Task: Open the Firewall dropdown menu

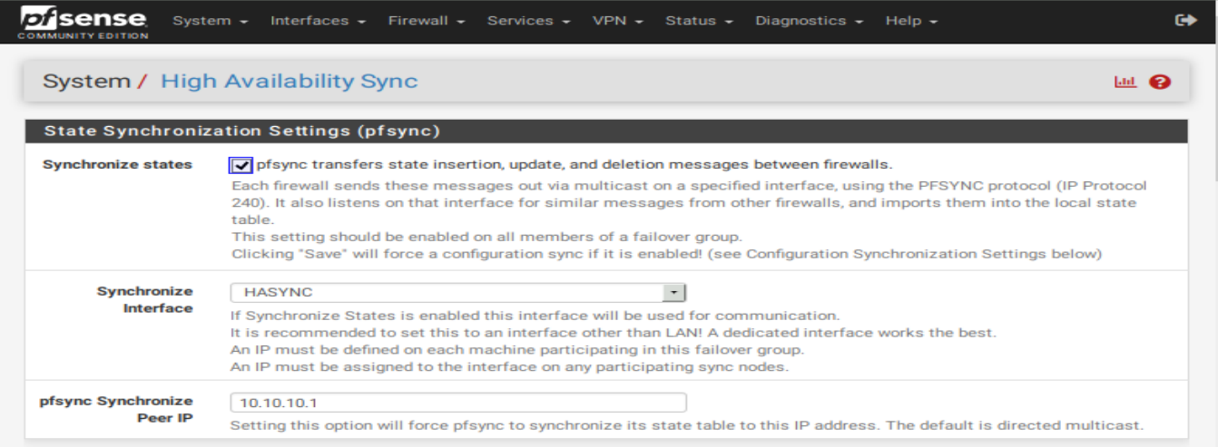Action: [x=427, y=21]
